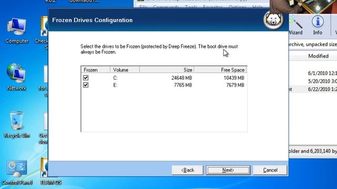Screen dimensions: 337x189
Task: Open the Recycle Bin icon
Action: pyautogui.click(x=17, y=124)
